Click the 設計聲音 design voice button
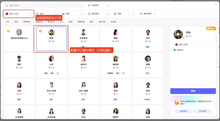This screenshot has height=121, width=220. click(x=202, y=111)
